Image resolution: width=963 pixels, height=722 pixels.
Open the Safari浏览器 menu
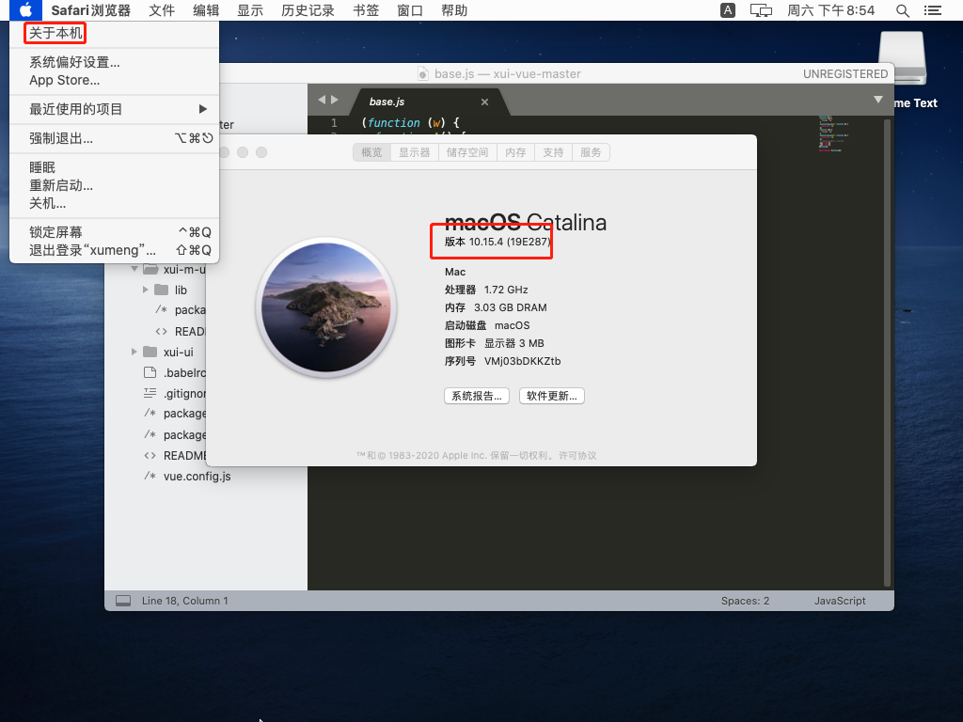point(91,10)
